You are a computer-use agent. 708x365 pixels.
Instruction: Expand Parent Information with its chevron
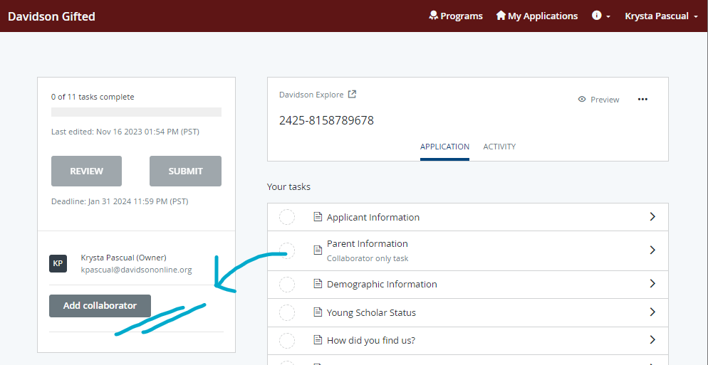652,250
